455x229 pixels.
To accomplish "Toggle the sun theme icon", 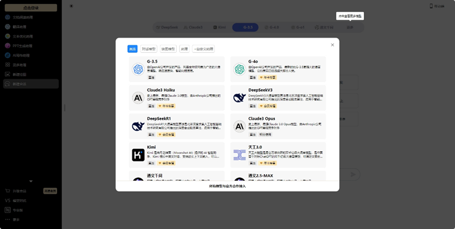I will pos(71,6).
